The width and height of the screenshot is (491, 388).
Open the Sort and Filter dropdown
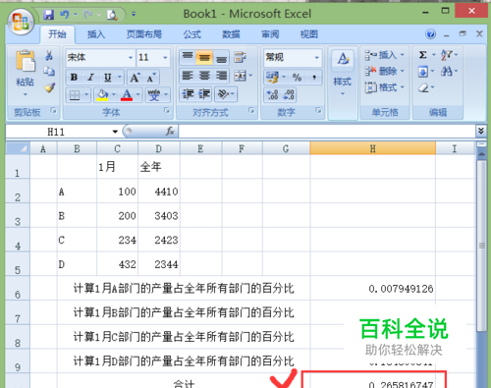click(449, 55)
